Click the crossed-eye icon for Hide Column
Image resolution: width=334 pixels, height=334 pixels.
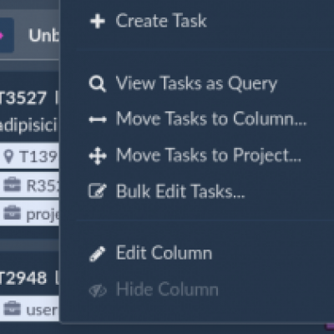(x=98, y=291)
